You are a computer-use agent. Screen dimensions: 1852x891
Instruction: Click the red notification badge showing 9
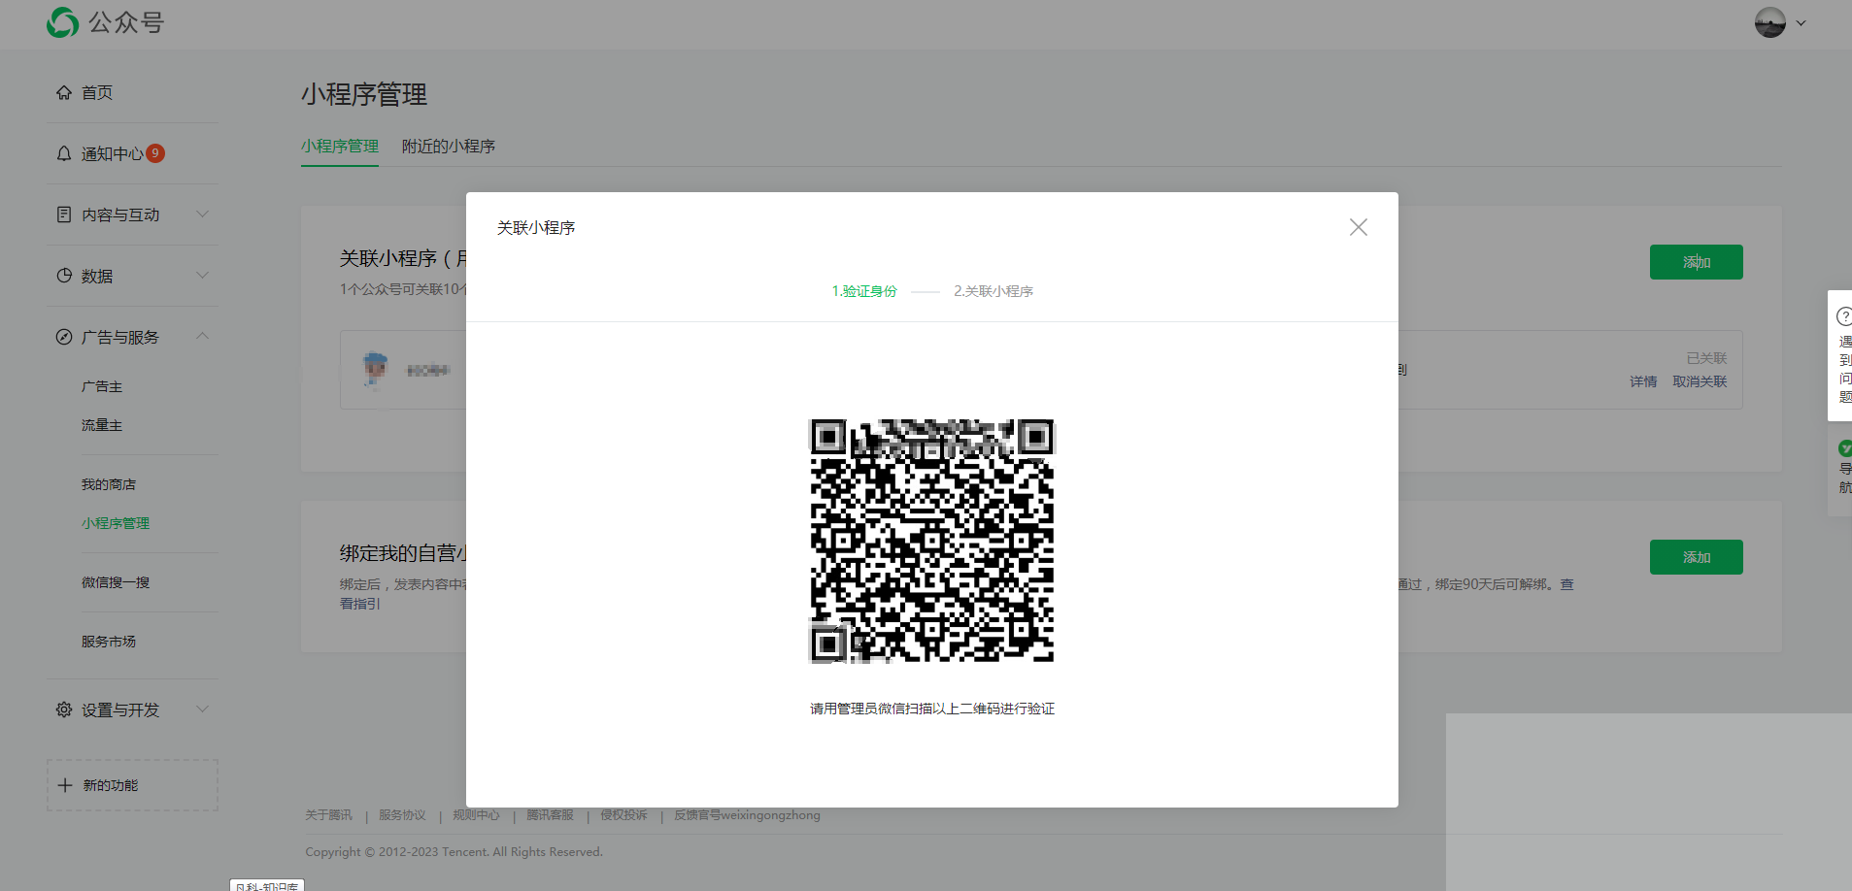pos(155,153)
